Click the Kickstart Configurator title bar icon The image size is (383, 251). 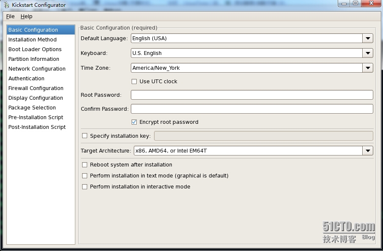pyautogui.click(x=6, y=5)
